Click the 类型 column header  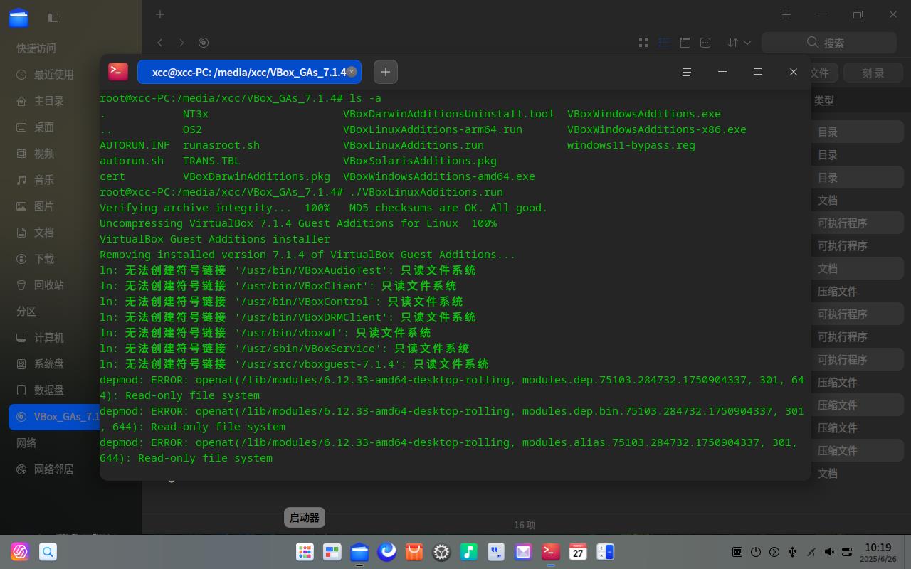click(x=824, y=101)
